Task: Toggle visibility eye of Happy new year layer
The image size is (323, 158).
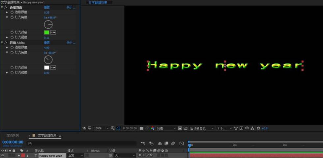Action: tap(3, 155)
